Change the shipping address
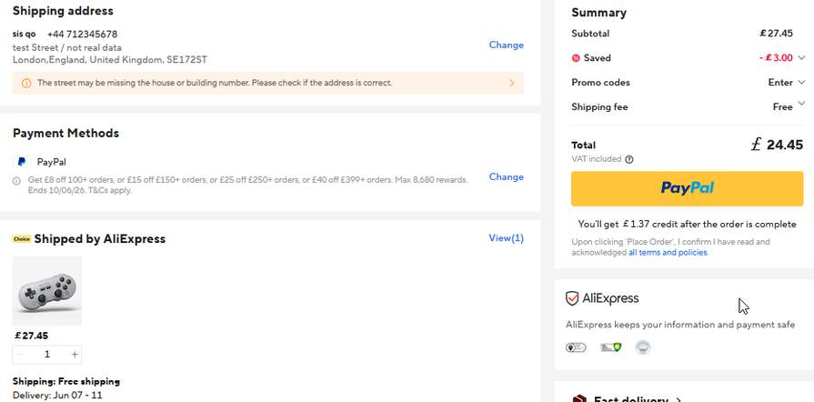 point(507,45)
